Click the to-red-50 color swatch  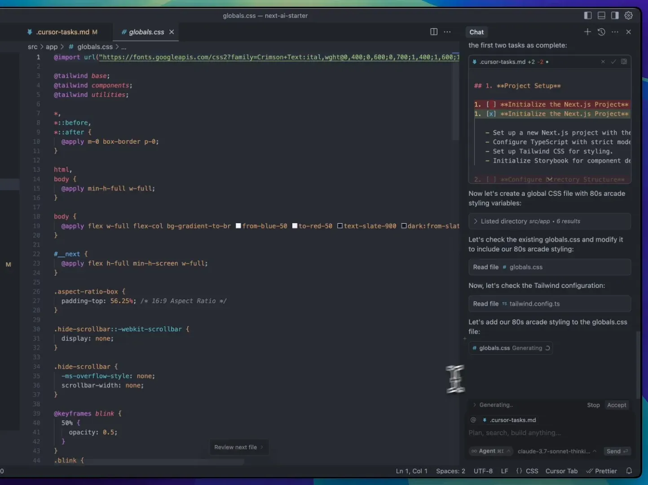(295, 225)
